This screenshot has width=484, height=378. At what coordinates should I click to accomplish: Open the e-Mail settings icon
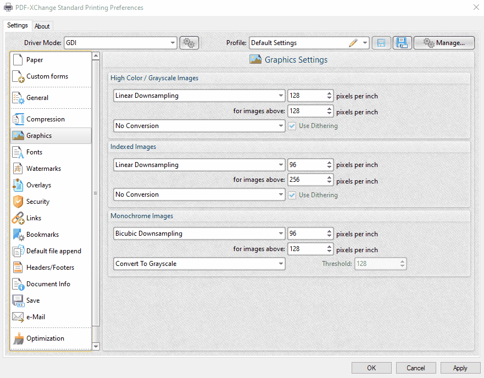tap(17, 316)
